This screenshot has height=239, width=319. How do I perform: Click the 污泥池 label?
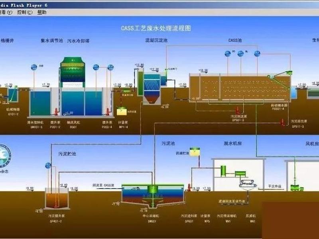point(168,143)
